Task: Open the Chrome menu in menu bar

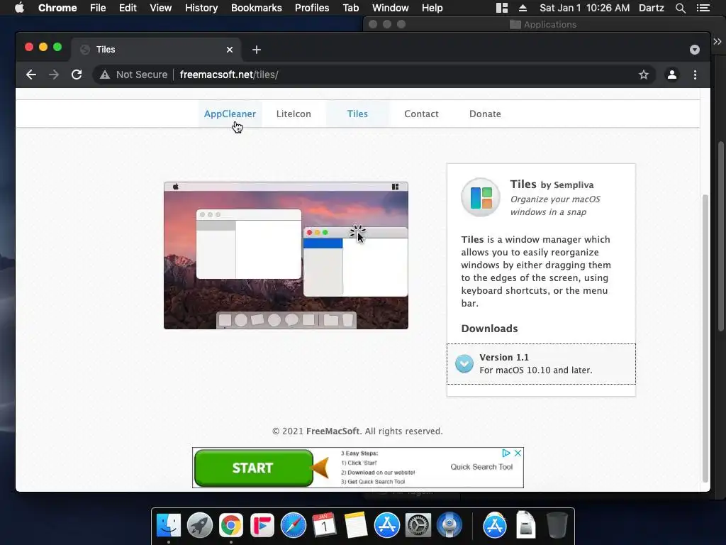Action: [57, 8]
